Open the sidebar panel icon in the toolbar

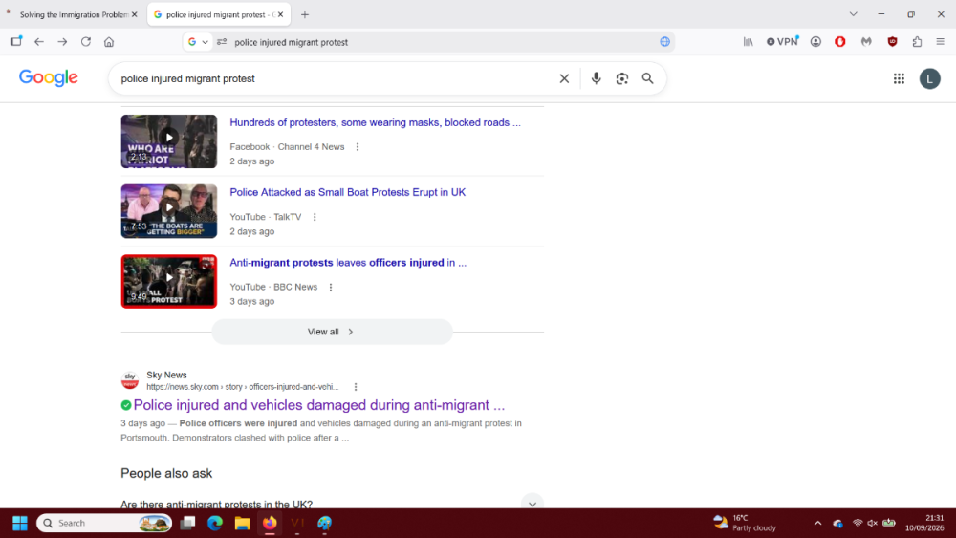pyautogui.click(x=16, y=41)
